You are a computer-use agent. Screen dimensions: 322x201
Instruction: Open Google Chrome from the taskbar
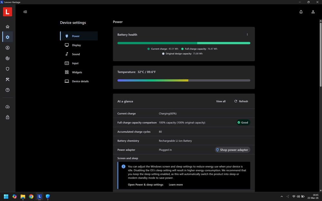[x=31, y=196]
